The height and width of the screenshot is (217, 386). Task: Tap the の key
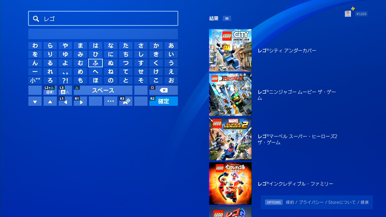111,80
